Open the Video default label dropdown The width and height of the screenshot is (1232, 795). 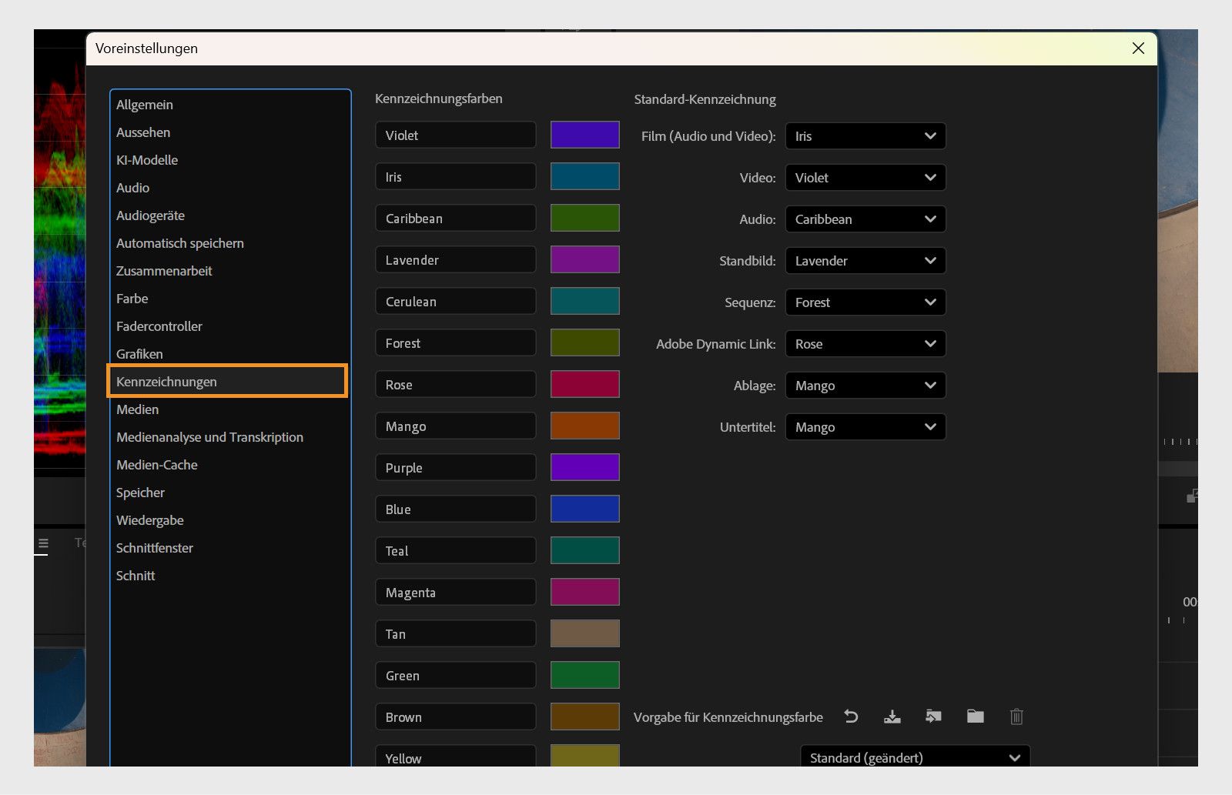point(865,178)
